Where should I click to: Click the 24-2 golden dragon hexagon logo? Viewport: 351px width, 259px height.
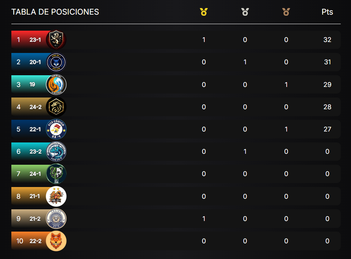pyautogui.click(x=56, y=107)
